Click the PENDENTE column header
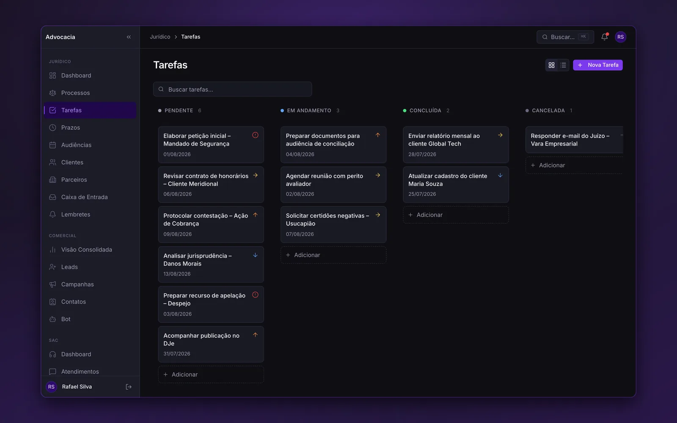This screenshot has height=423, width=677. [179, 110]
